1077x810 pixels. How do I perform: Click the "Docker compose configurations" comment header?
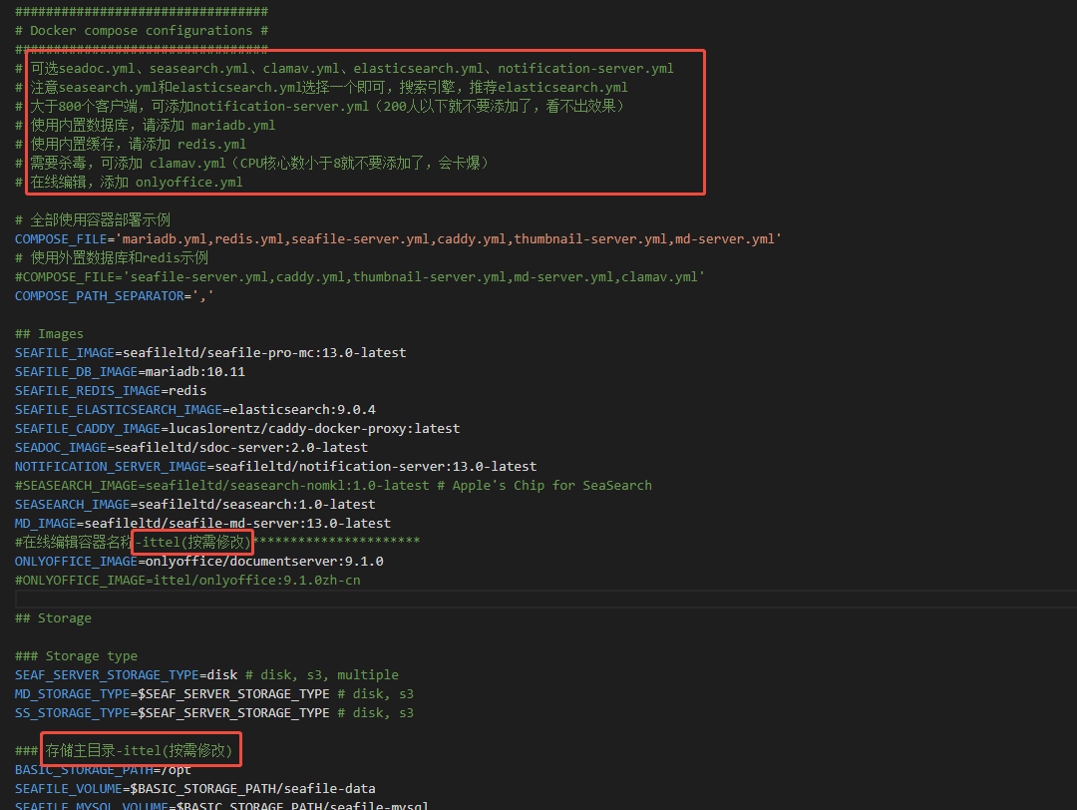click(x=141, y=31)
